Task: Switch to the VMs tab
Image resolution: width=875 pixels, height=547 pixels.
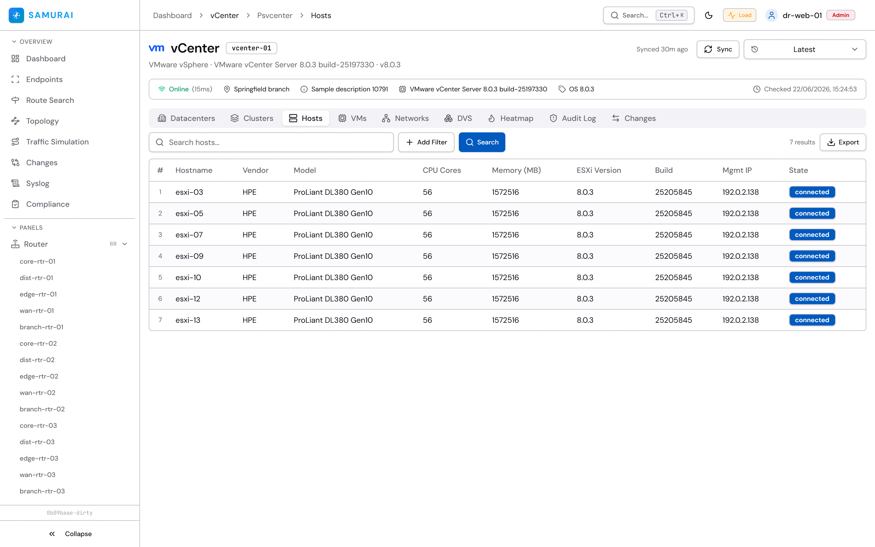Action: (352, 118)
